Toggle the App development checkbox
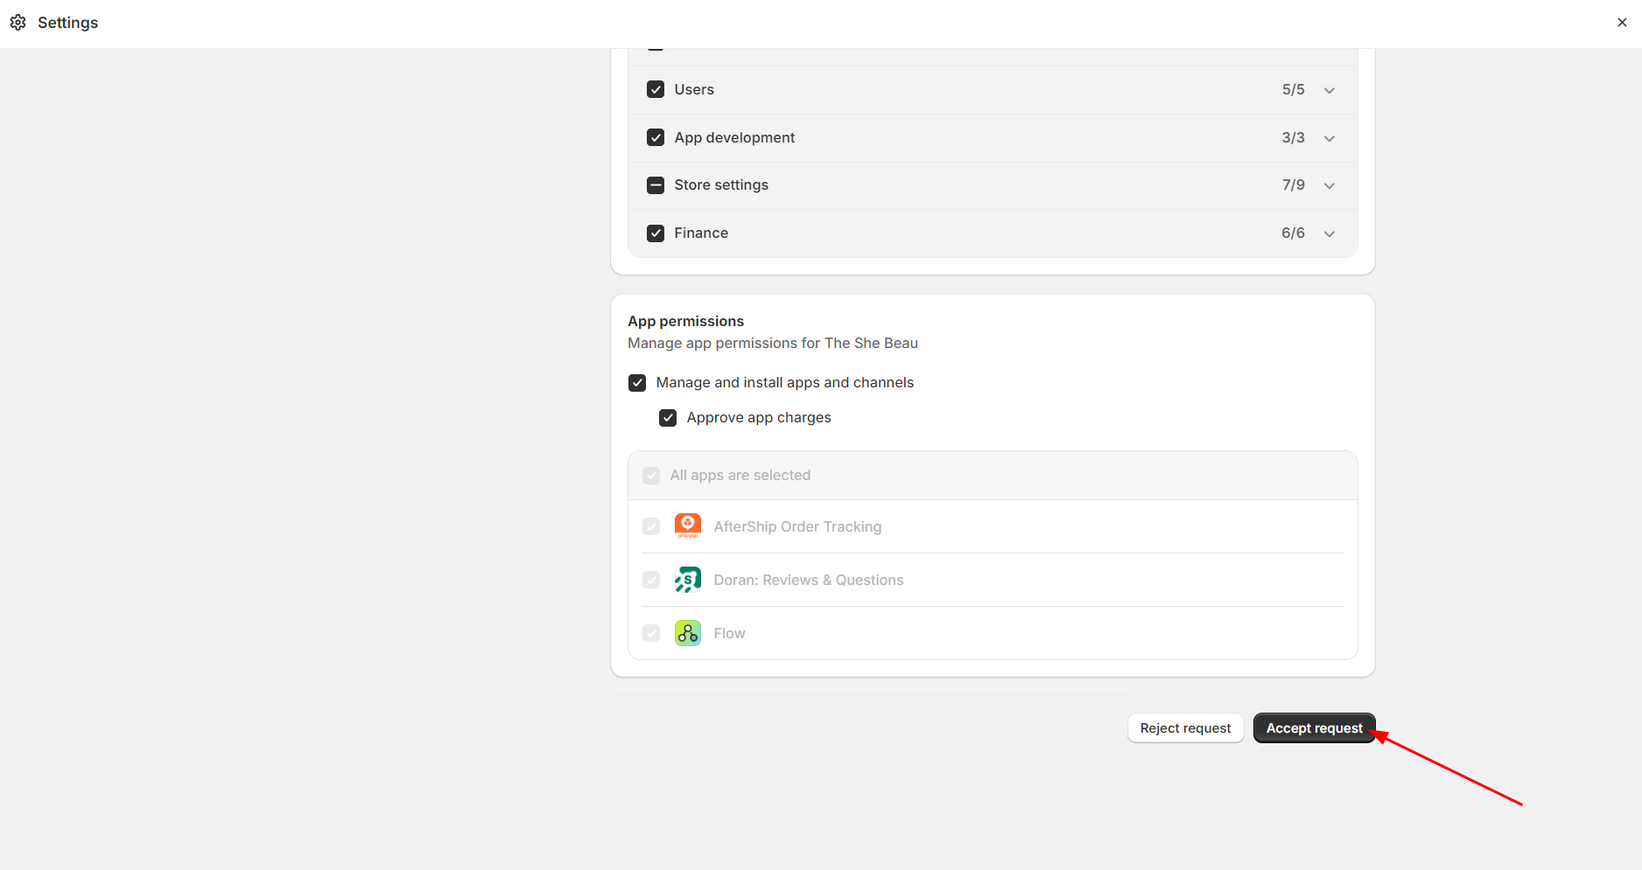 pos(656,138)
